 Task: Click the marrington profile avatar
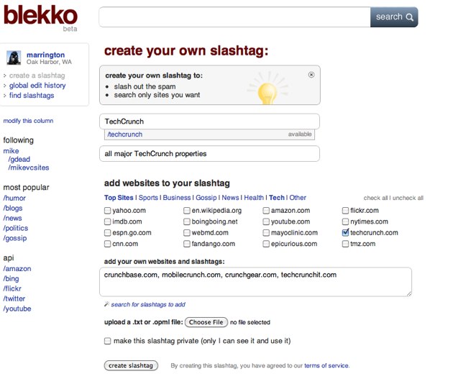[x=14, y=59]
